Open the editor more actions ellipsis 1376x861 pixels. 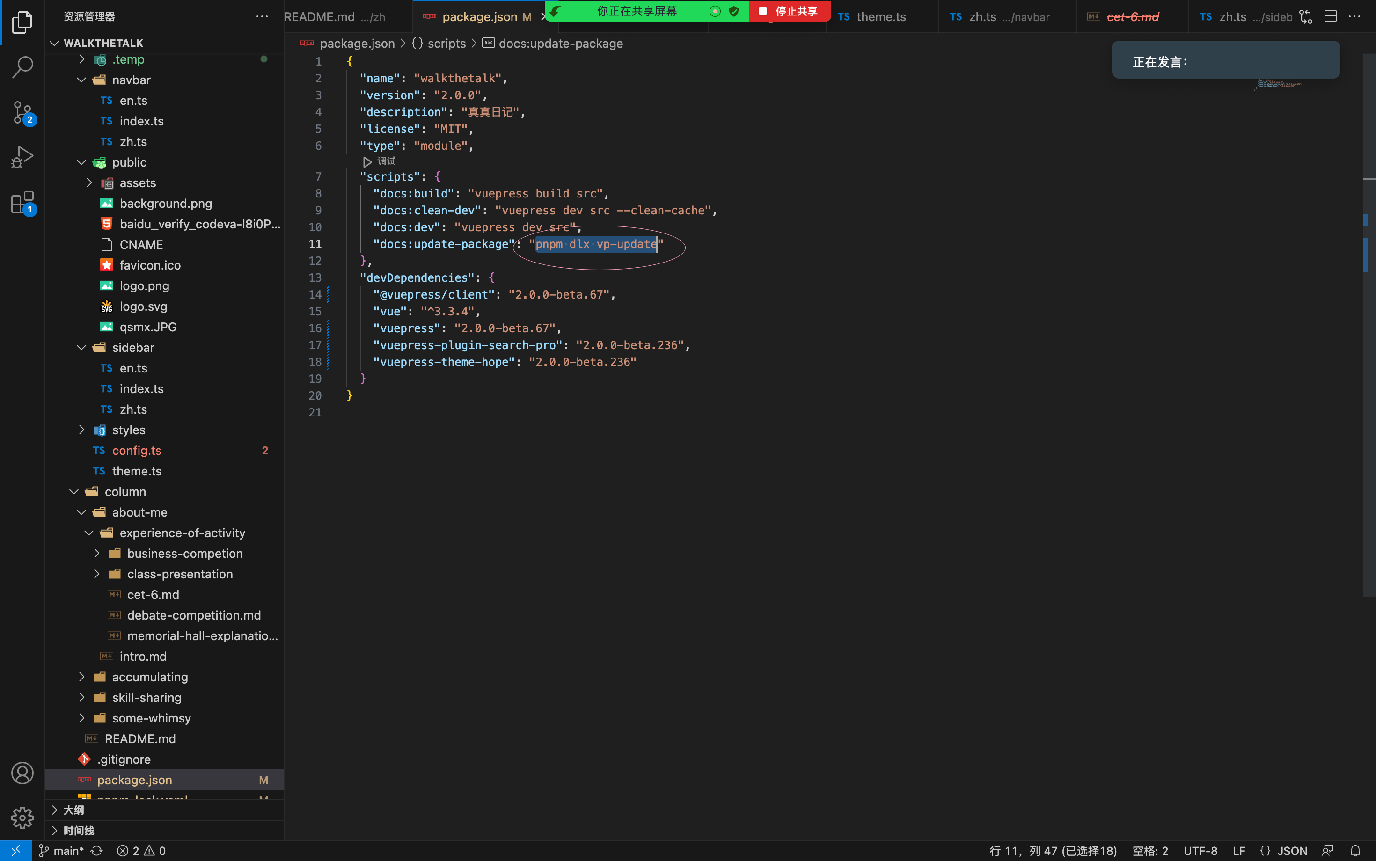pyautogui.click(x=1355, y=16)
